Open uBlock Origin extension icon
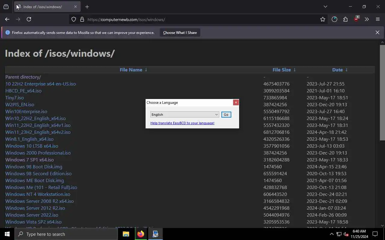The height and width of the screenshot is (240, 385). [x=356, y=19]
